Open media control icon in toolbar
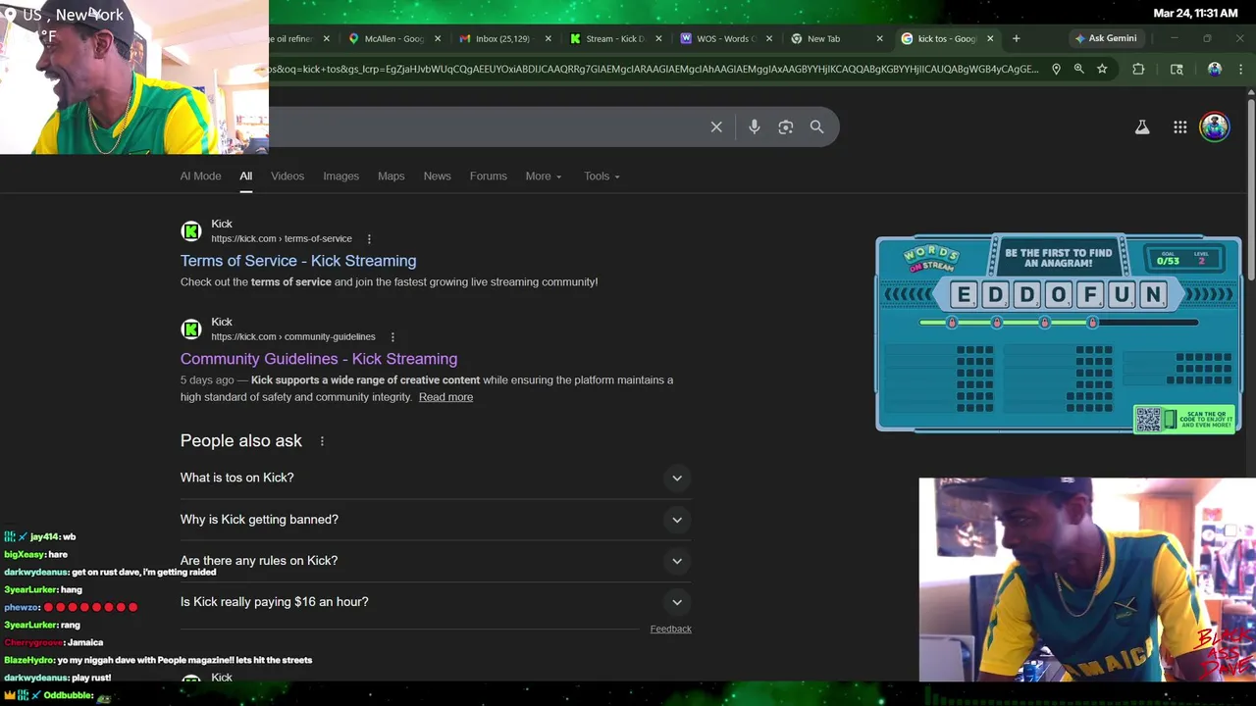This screenshot has width=1256, height=706. click(1177, 69)
